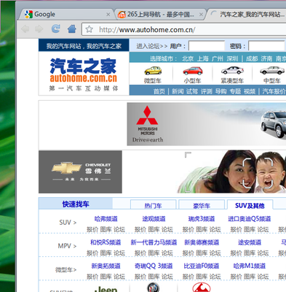
Task: Open 试驾 in the navigation bar
Action: coord(192,91)
